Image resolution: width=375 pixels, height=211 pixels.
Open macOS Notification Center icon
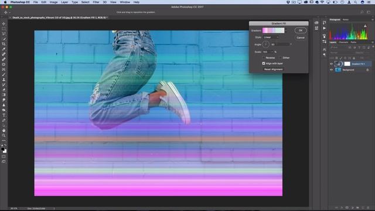(x=369, y=2)
